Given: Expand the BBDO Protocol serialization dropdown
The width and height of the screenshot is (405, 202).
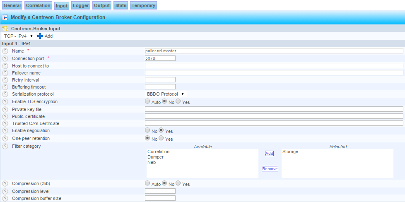Looking at the screenshot, I should (x=166, y=94).
